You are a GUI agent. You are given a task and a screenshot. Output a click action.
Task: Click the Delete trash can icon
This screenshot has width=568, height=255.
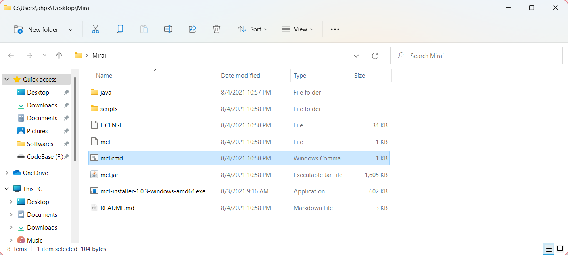click(x=217, y=29)
